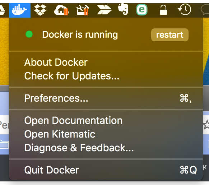Click the paused toolbox menu bar icon
Screen dimensions: 209x185
pyautogui.click(x=83, y=10)
